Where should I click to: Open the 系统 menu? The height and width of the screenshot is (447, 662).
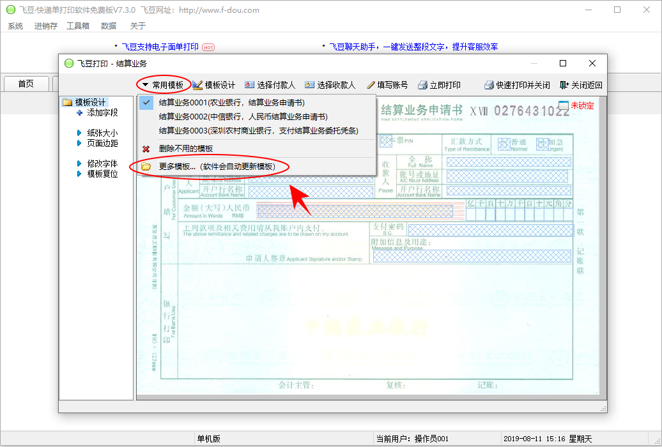(x=15, y=26)
